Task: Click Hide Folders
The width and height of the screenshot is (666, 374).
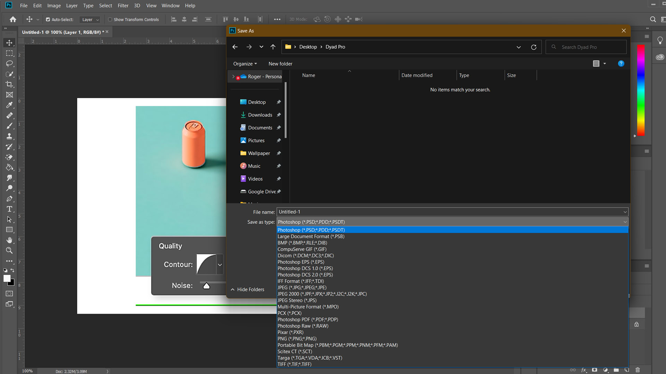Action: point(248,290)
